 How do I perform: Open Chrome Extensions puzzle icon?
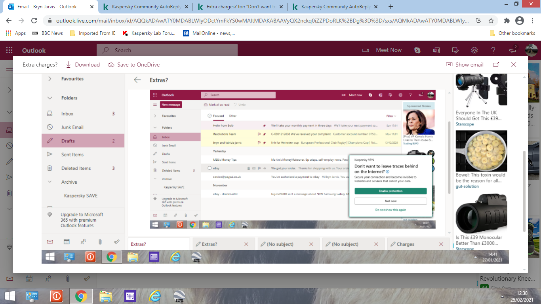pos(507,21)
